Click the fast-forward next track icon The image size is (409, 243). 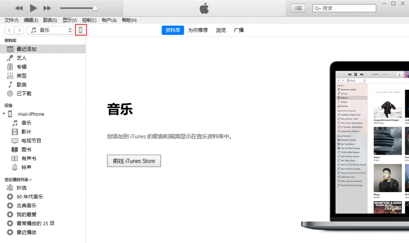47,8
